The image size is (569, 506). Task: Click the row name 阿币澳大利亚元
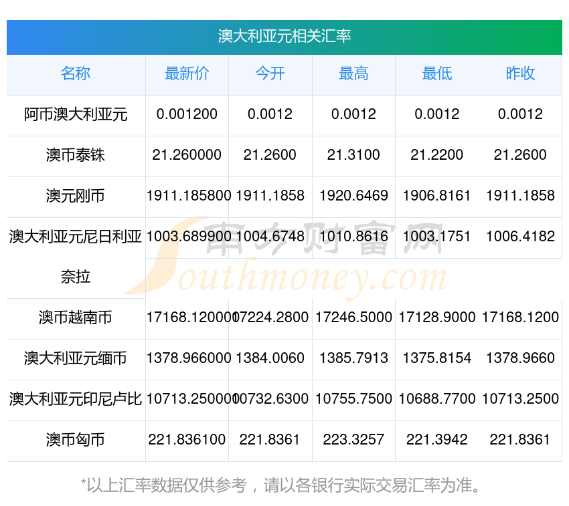tap(76, 114)
